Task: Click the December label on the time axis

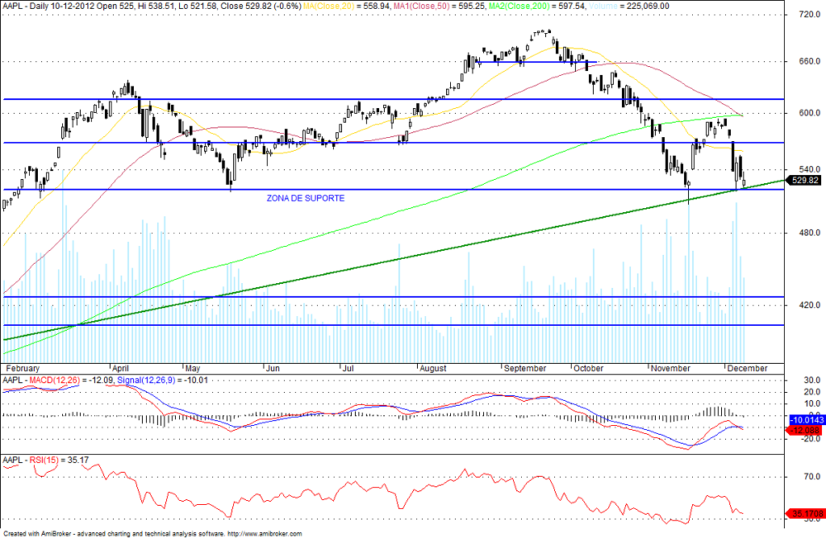Action: [748, 369]
